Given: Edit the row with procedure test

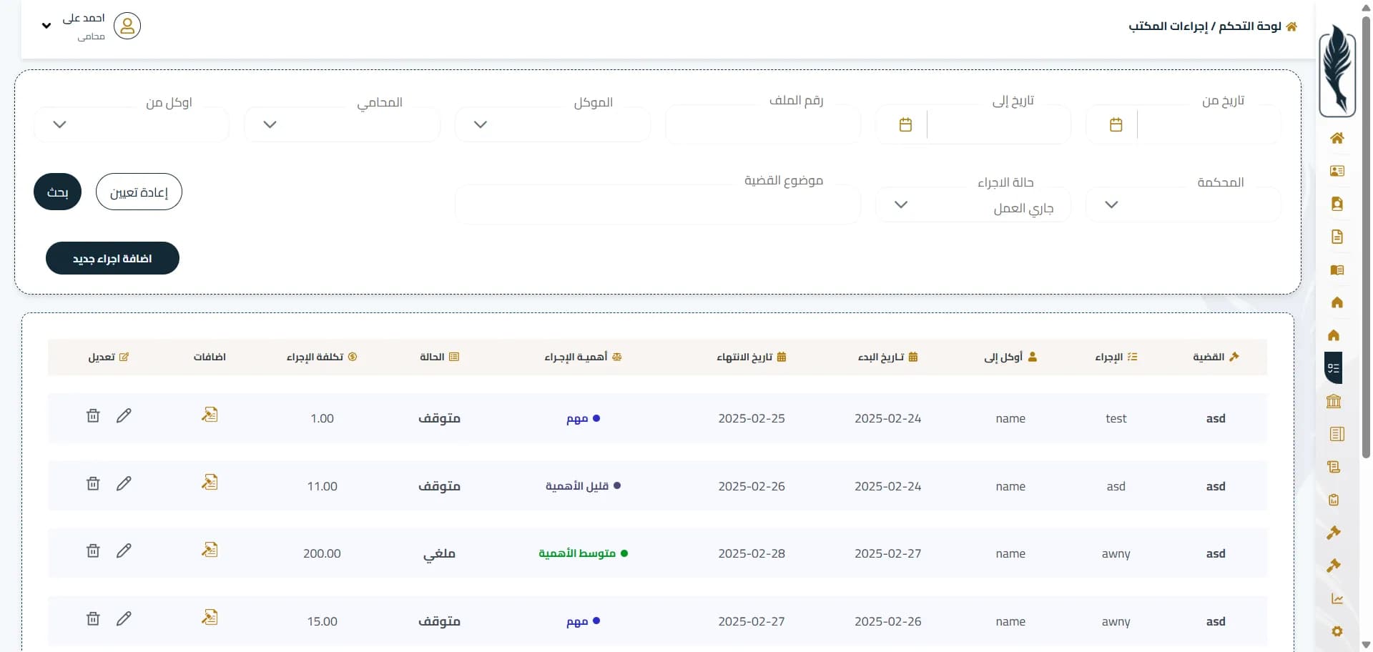Looking at the screenshot, I should (124, 415).
